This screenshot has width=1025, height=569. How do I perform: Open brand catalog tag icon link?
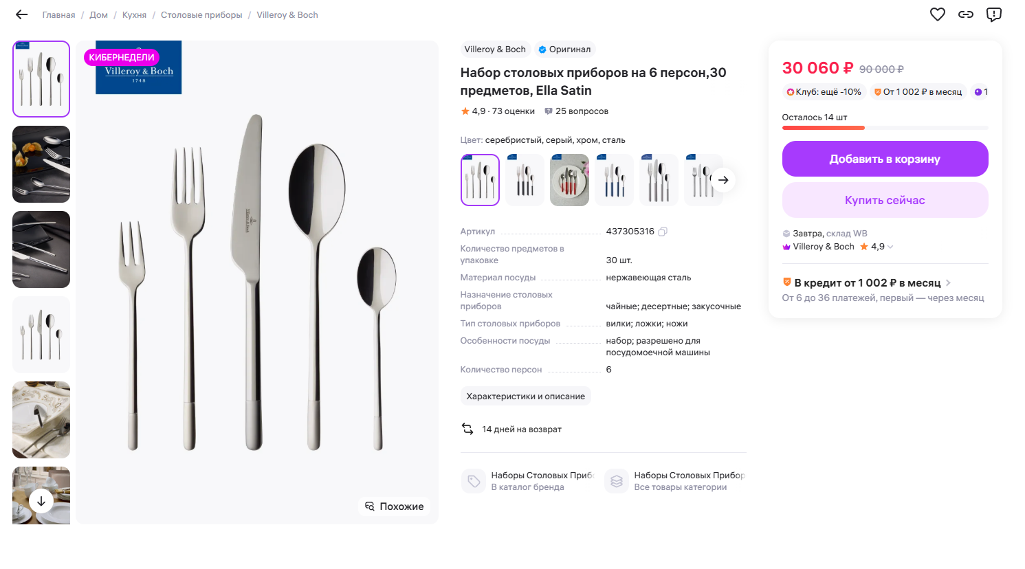click(474, 481)
